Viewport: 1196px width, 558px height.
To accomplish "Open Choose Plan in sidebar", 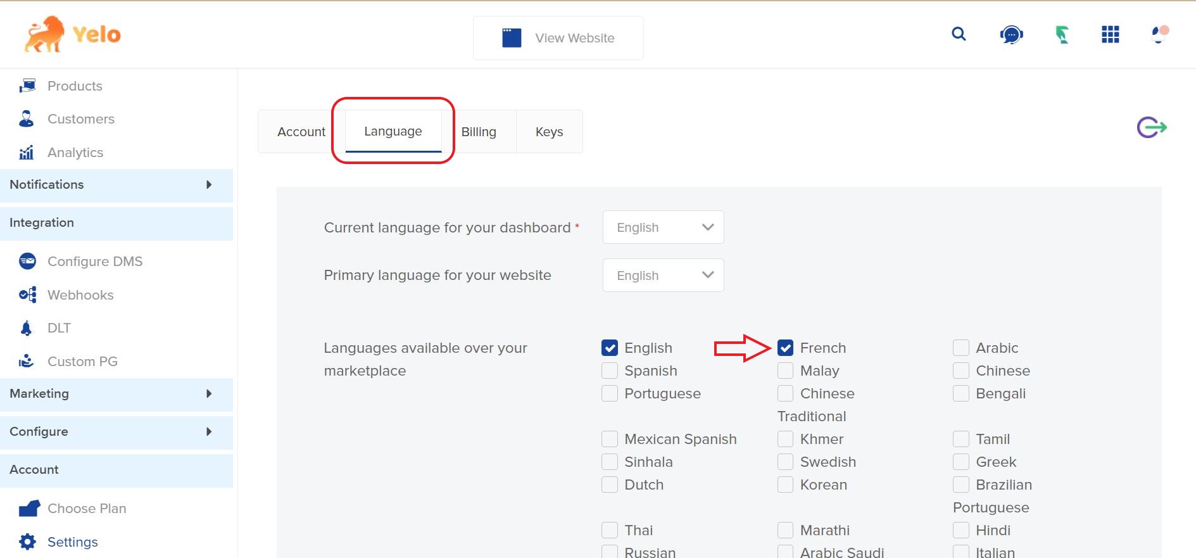I will 87,509.
